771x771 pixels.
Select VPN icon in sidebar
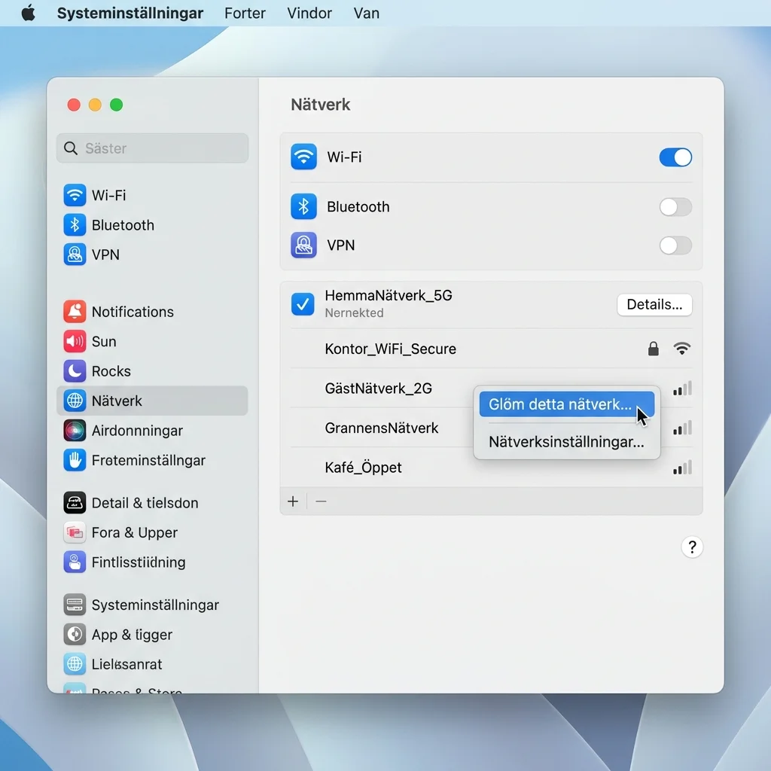[x=75, y=254]
